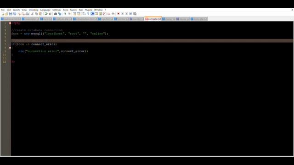Click the macro Playback icon
The image size is (294, 165).
point(126,14)
